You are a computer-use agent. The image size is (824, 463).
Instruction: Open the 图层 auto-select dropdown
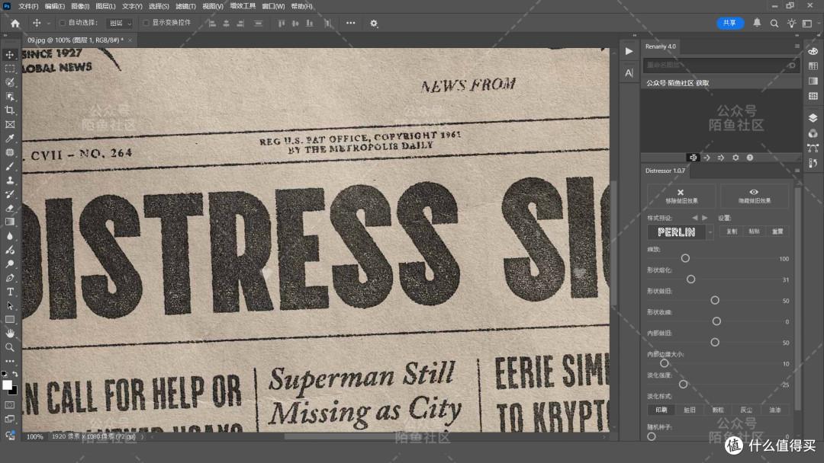point(119,23)
